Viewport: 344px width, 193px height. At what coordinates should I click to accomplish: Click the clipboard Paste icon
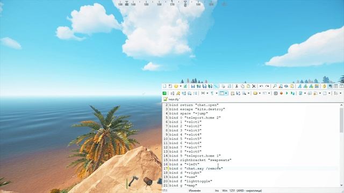coord(248,86)
